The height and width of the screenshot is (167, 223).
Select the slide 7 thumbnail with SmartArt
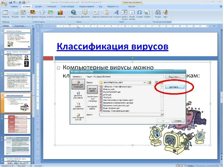pyautogui.click(x=17, y=124)
